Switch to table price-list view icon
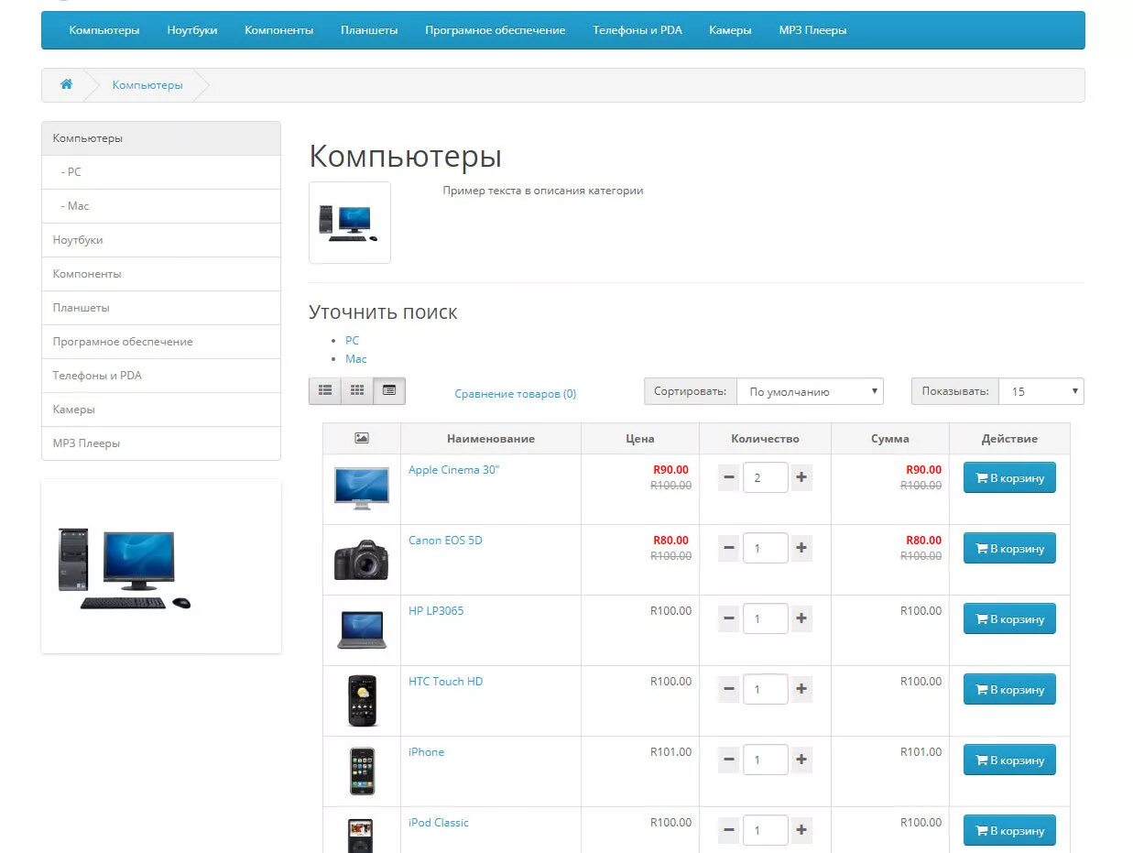 click(389, 390)
